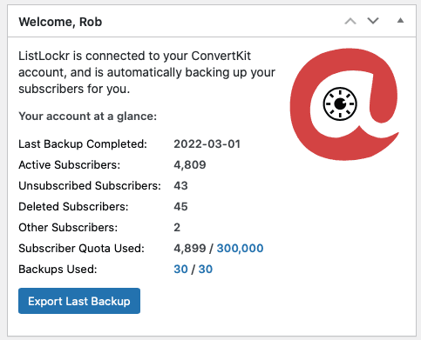Select the 4,809 active subscribers value
Screen dimensions: 421x340
point(190,165)
